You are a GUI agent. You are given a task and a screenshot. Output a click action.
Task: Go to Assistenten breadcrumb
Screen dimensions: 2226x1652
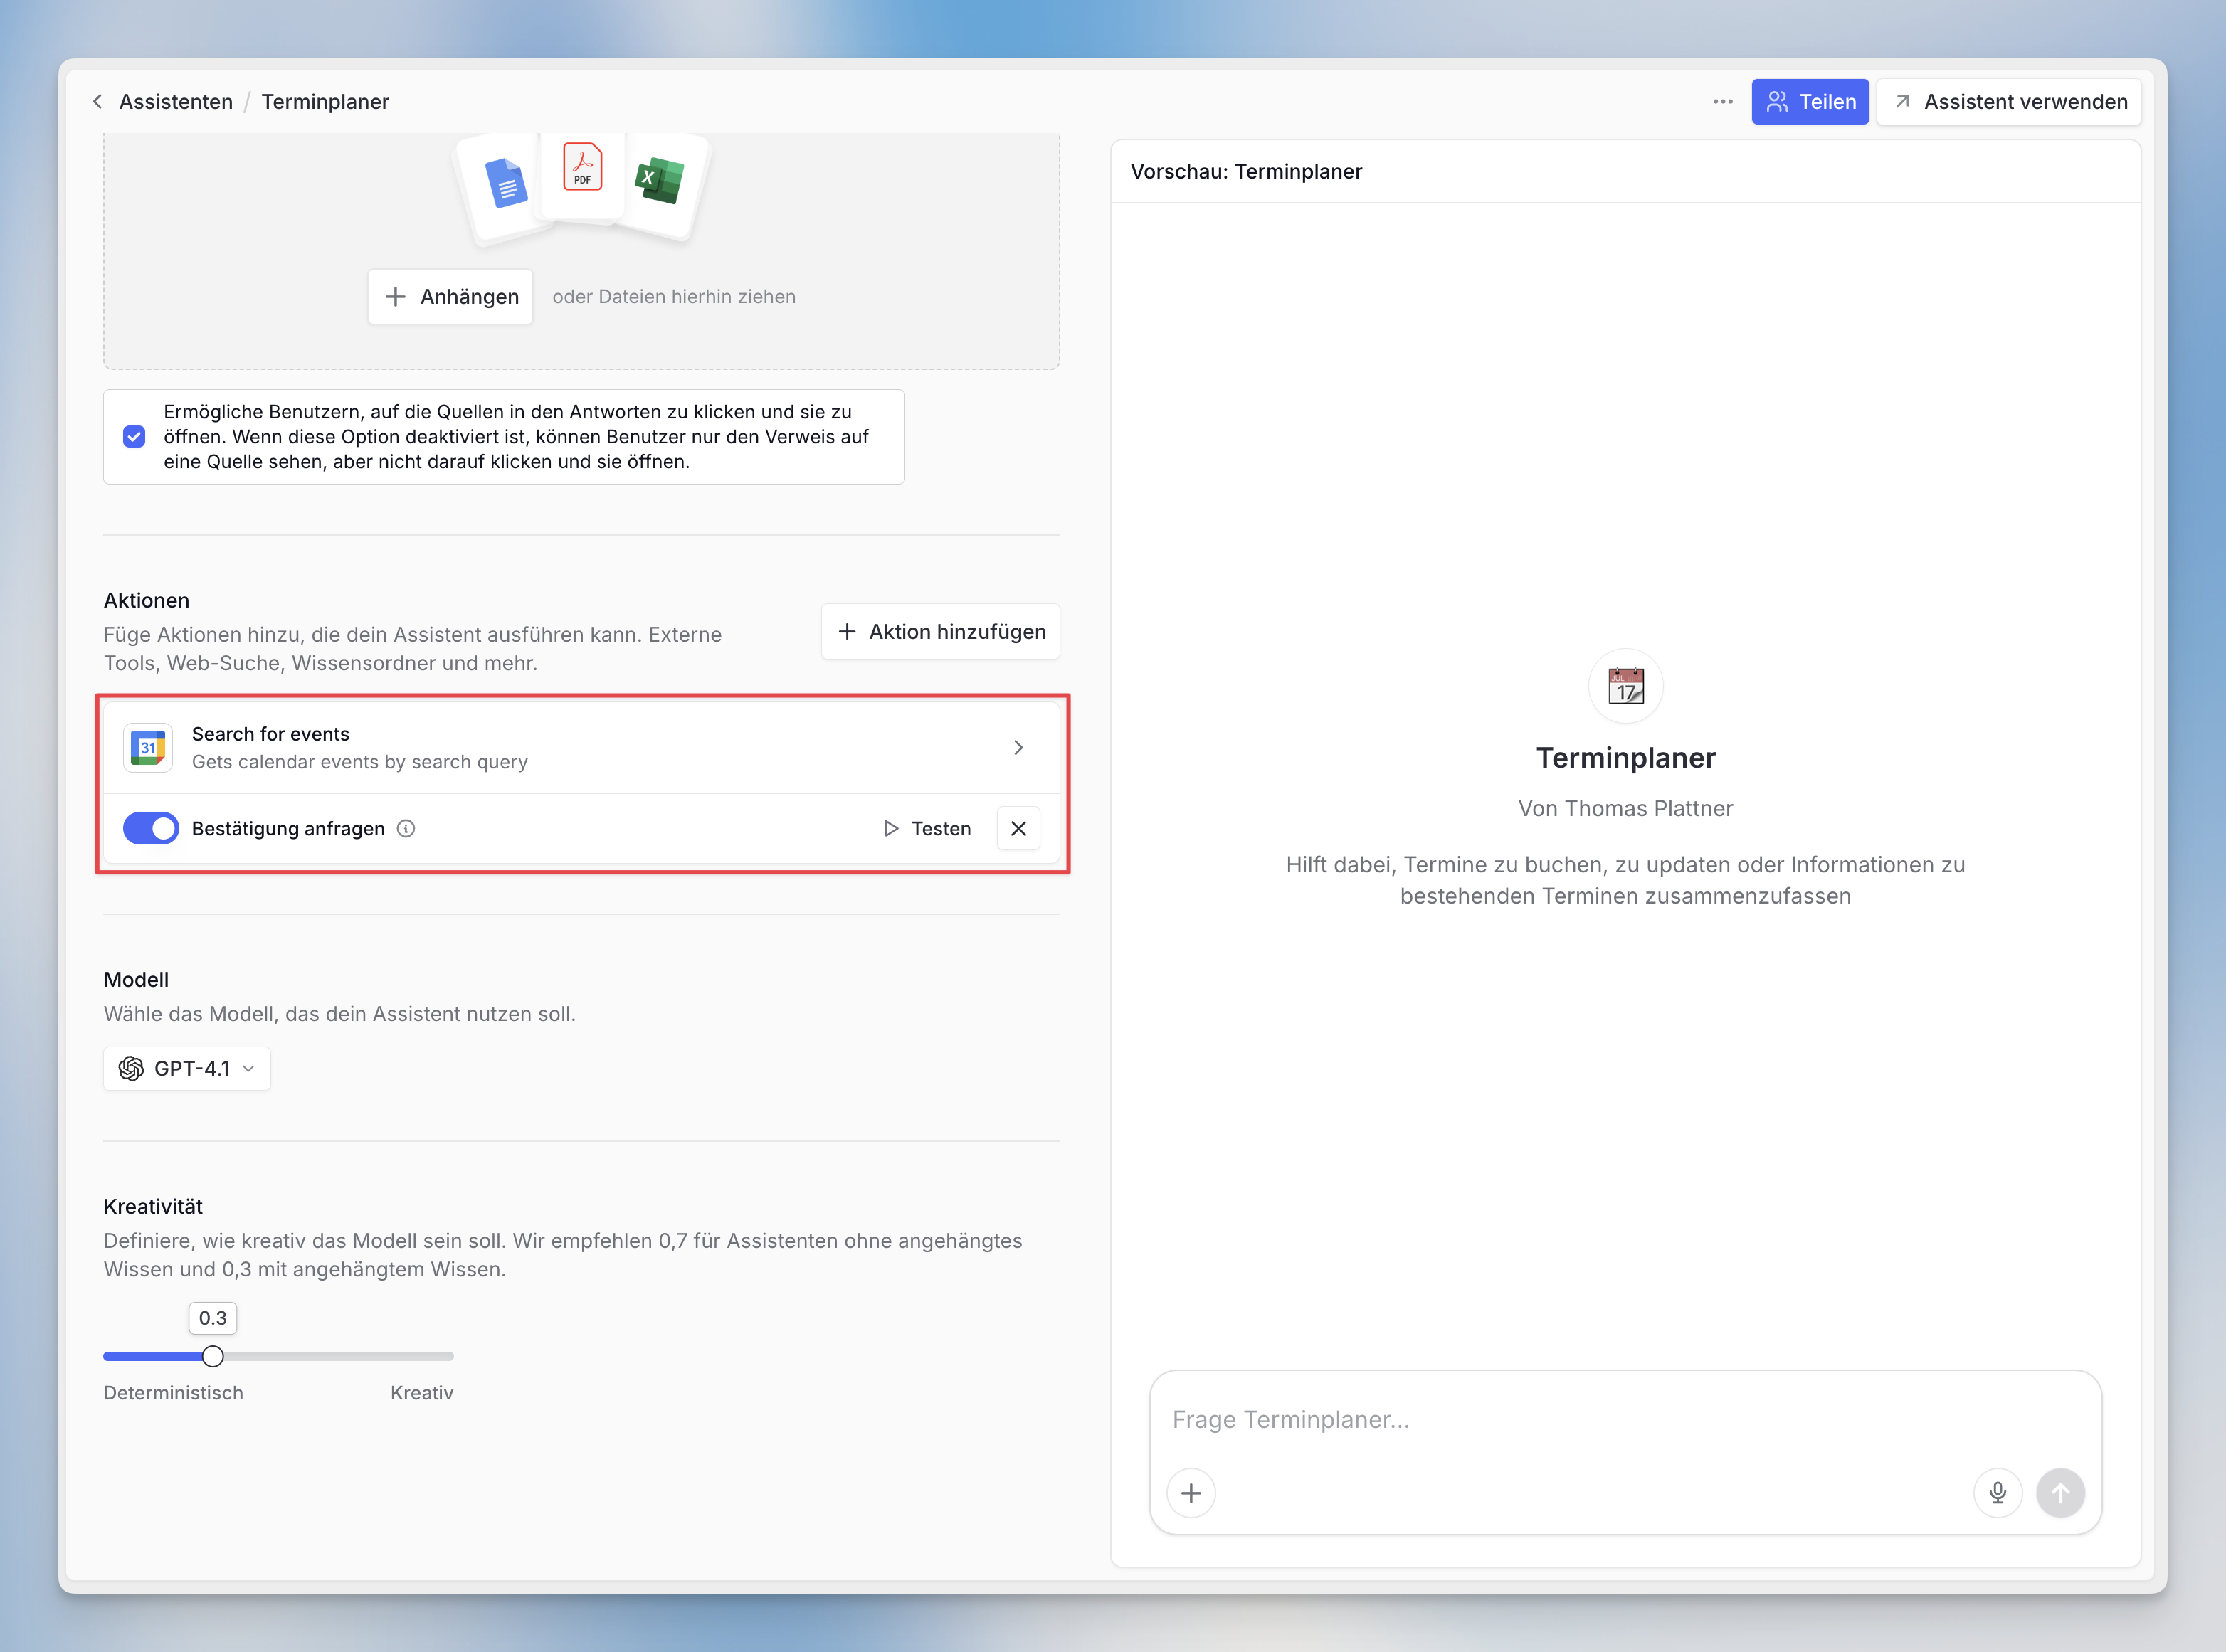tap(175, 101)
